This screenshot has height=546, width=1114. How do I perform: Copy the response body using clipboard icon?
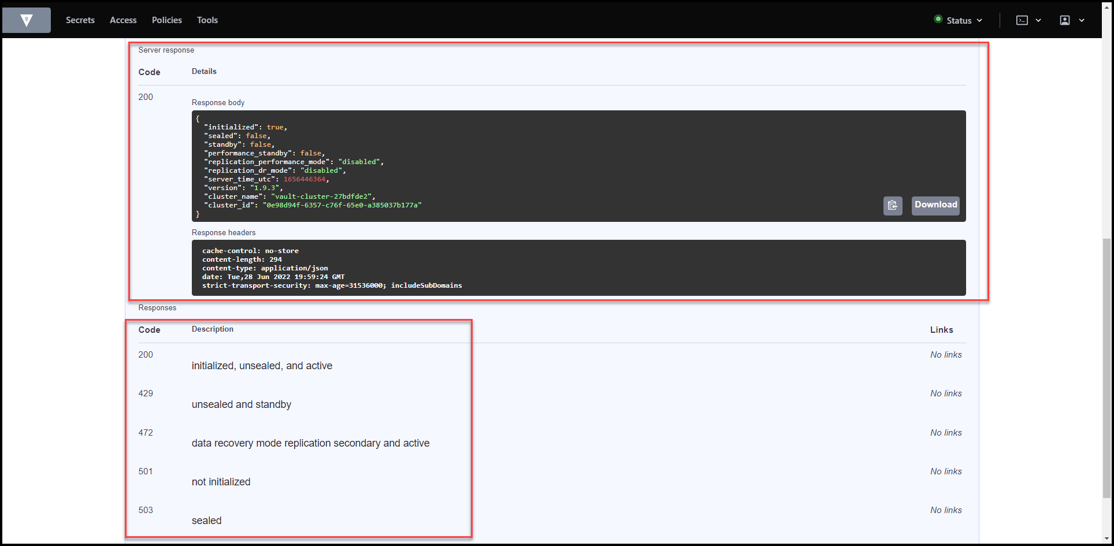[x=893, y=206]
